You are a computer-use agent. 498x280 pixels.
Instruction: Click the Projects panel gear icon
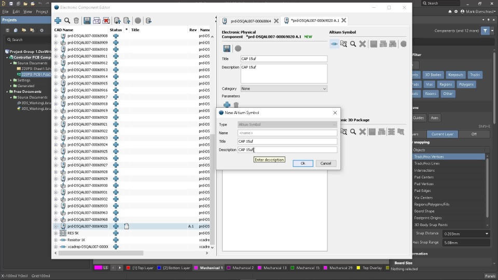click(41, 31)
